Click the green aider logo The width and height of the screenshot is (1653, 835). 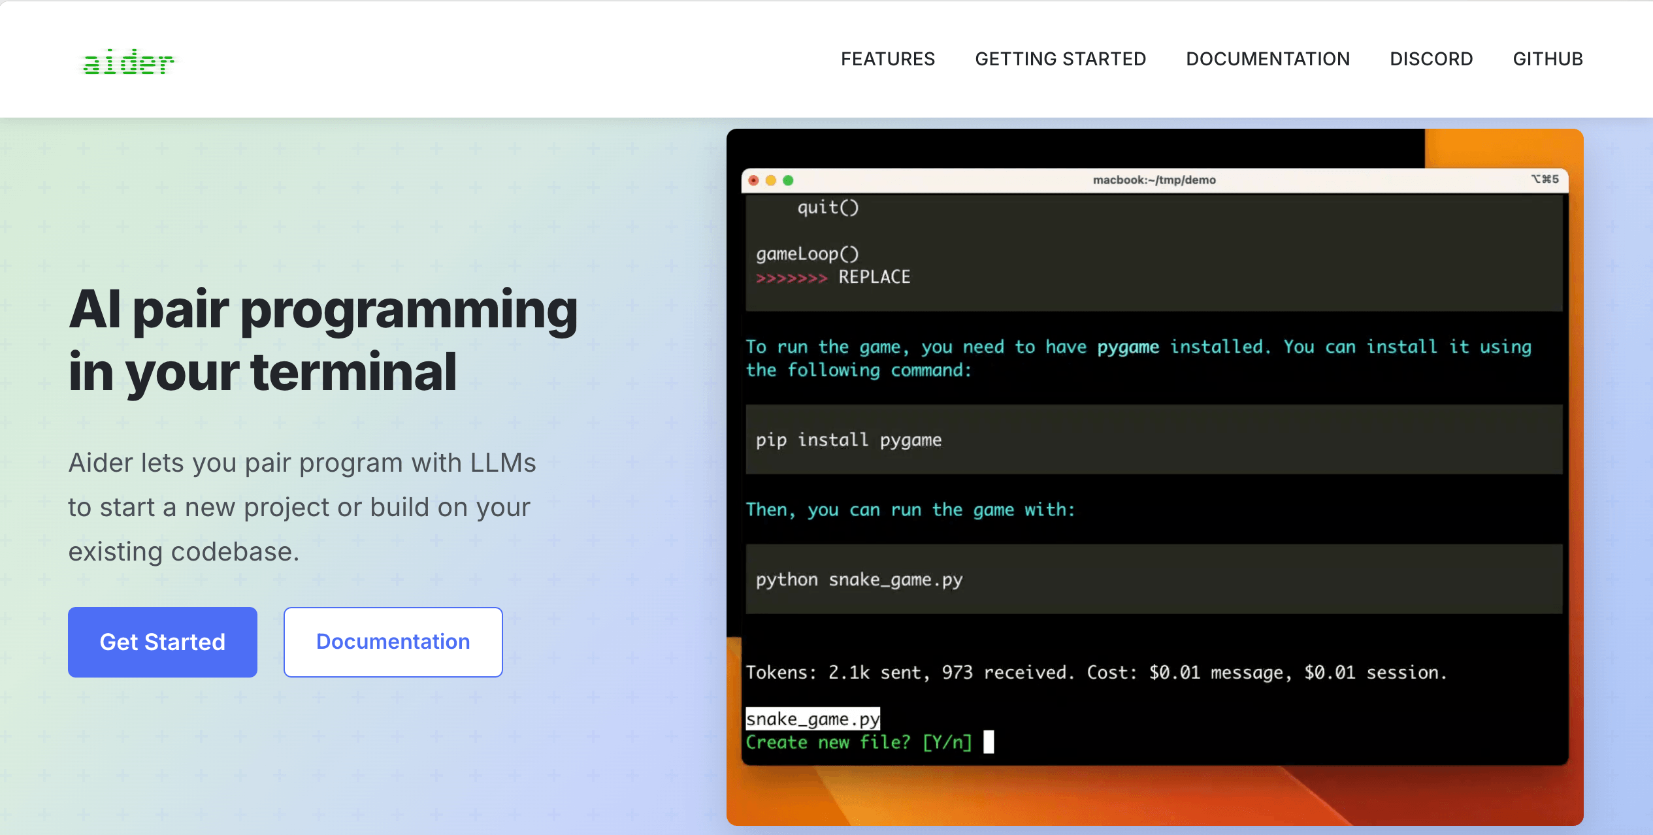(x=128, y=62)
